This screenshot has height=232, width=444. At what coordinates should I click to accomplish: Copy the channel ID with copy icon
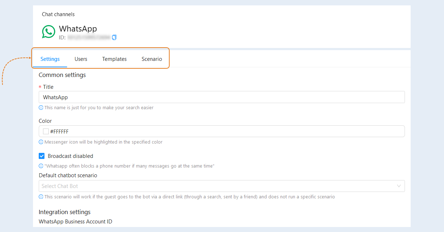114,37
